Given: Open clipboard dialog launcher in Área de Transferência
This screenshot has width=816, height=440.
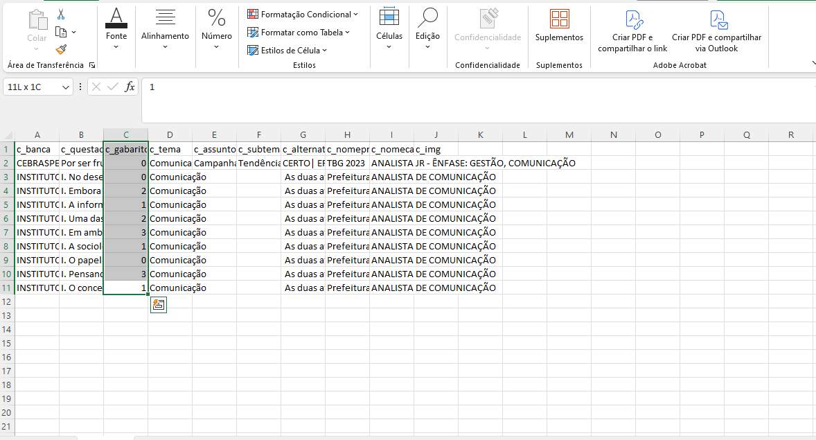Looking at the screenshot, I should 92,65.
